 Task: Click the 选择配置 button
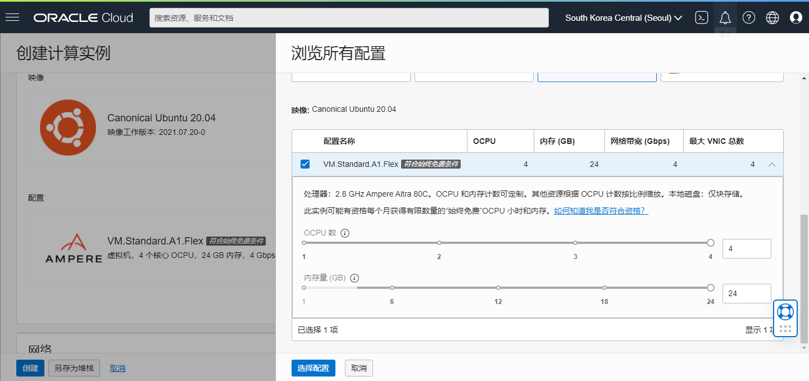[313, 368]
